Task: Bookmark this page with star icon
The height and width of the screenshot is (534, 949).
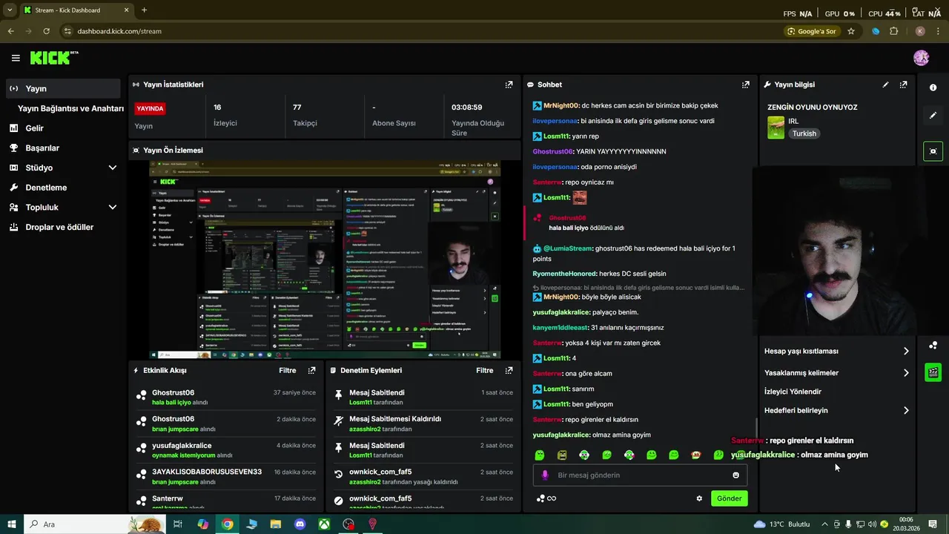Action: point(851,31)
